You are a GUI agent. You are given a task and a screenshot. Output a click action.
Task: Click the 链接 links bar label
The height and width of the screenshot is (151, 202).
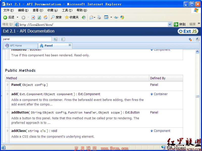click(193, 24)
